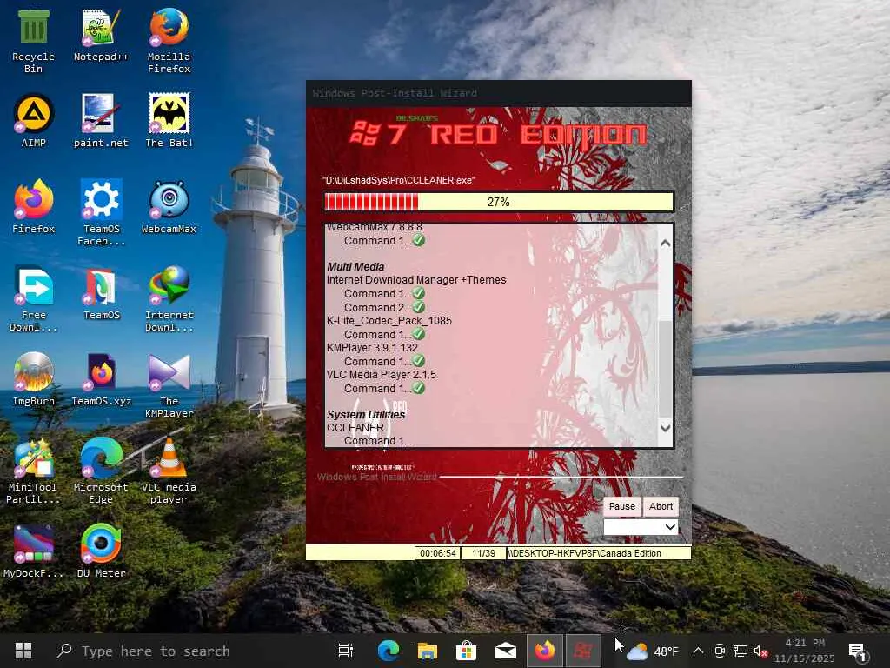Viewport: 890px width, 668px height.
Task: Pause the post-install wizard
Action: tap(622, 506)
